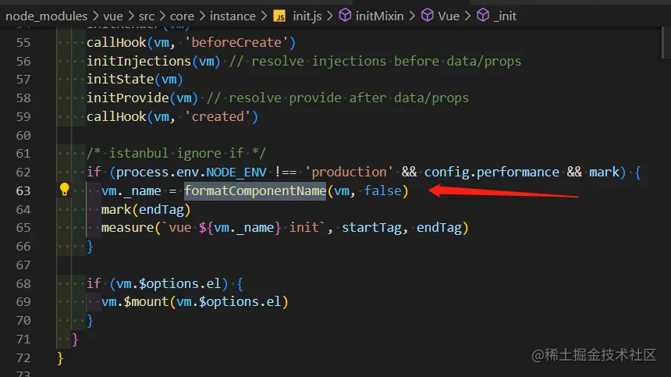Viewport: 671px width, 377px height.
Task: Click line number 63 in gutter
Action: pos(23,191)
